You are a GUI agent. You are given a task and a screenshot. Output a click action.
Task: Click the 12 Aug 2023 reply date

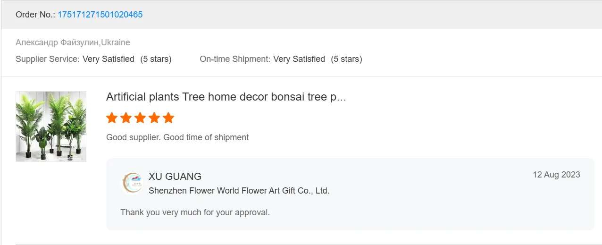pos(556,175)
